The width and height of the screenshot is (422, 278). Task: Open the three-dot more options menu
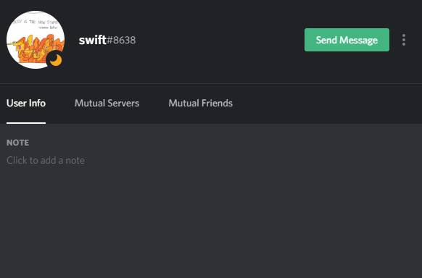(404, 40)
